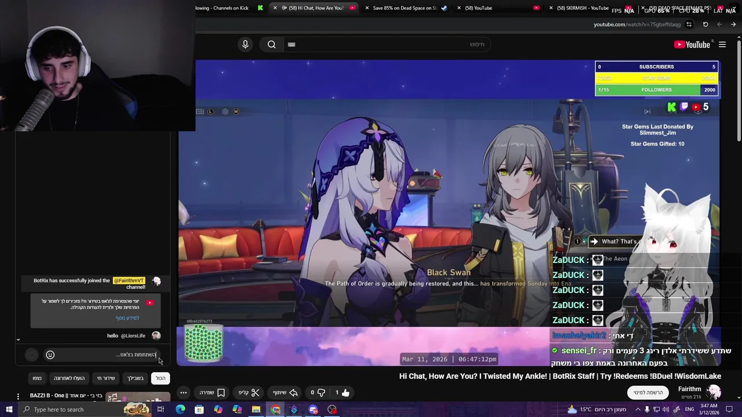
Task: Open the BAZZI B - One video thumbnail
Action: [138, 397]
